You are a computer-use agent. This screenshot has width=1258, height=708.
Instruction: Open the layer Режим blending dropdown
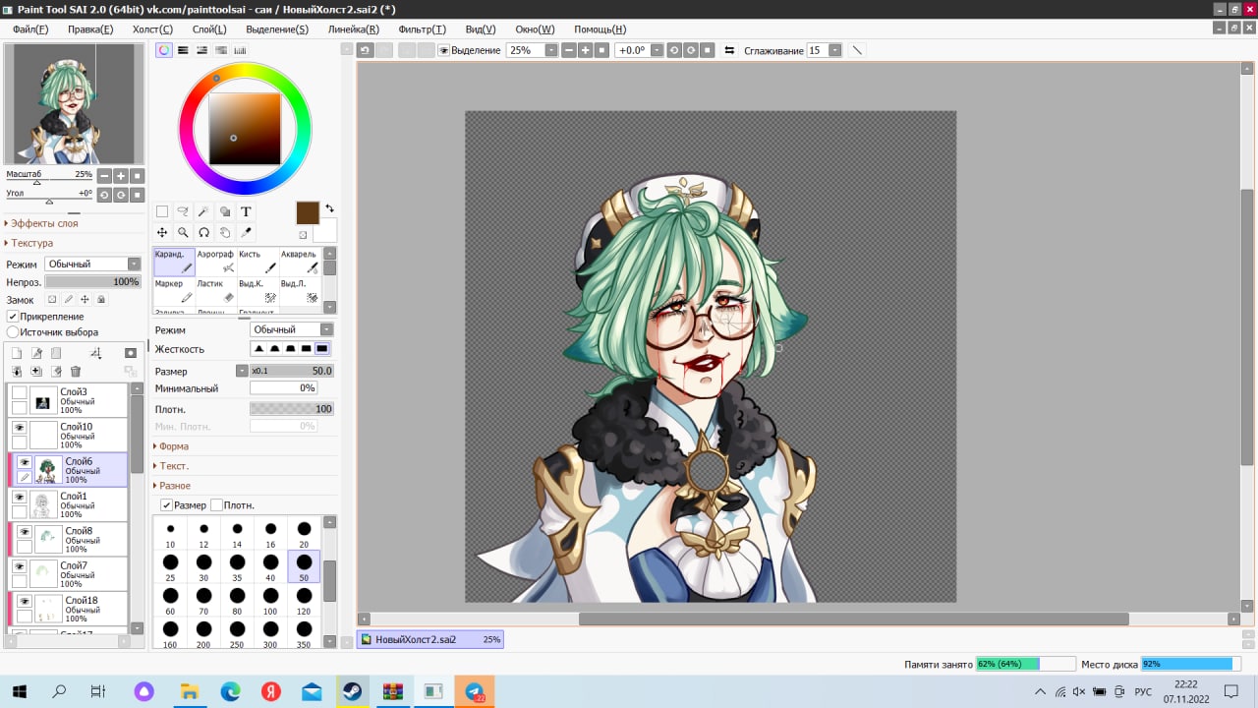coord(94,265)
